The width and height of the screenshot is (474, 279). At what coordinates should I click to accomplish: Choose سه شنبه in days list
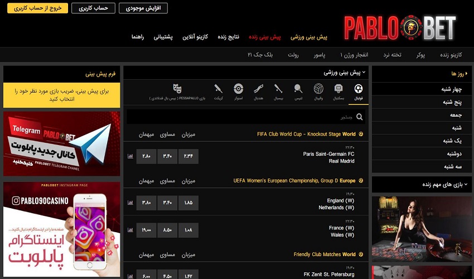point(422,166)
